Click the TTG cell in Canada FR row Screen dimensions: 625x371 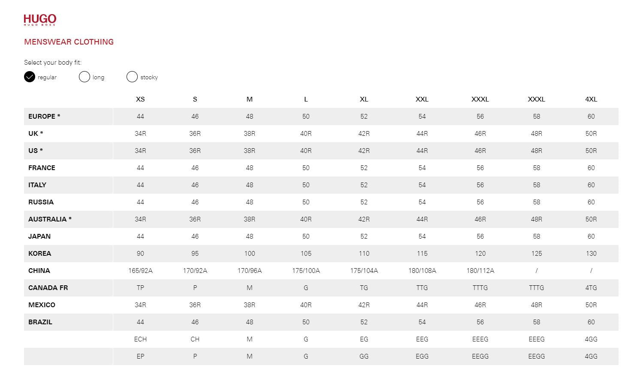(x=422, y=288)
